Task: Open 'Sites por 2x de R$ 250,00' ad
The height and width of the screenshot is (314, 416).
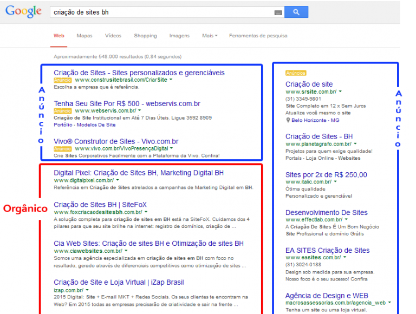Action: click(x=326, y=175)
